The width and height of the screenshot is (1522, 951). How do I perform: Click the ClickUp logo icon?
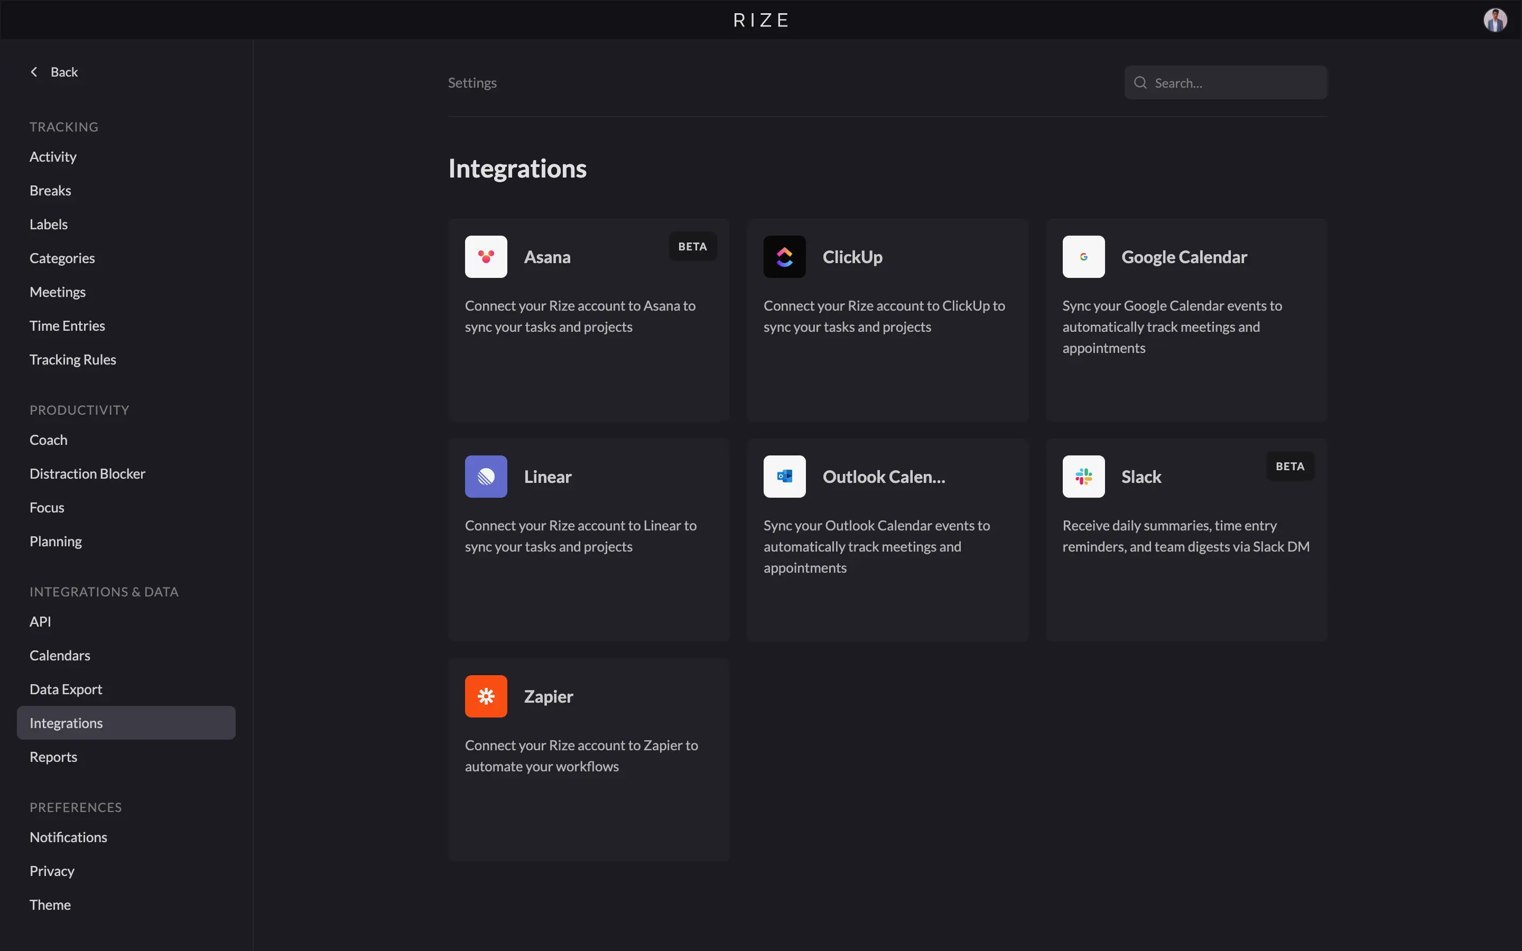point(784,257)
